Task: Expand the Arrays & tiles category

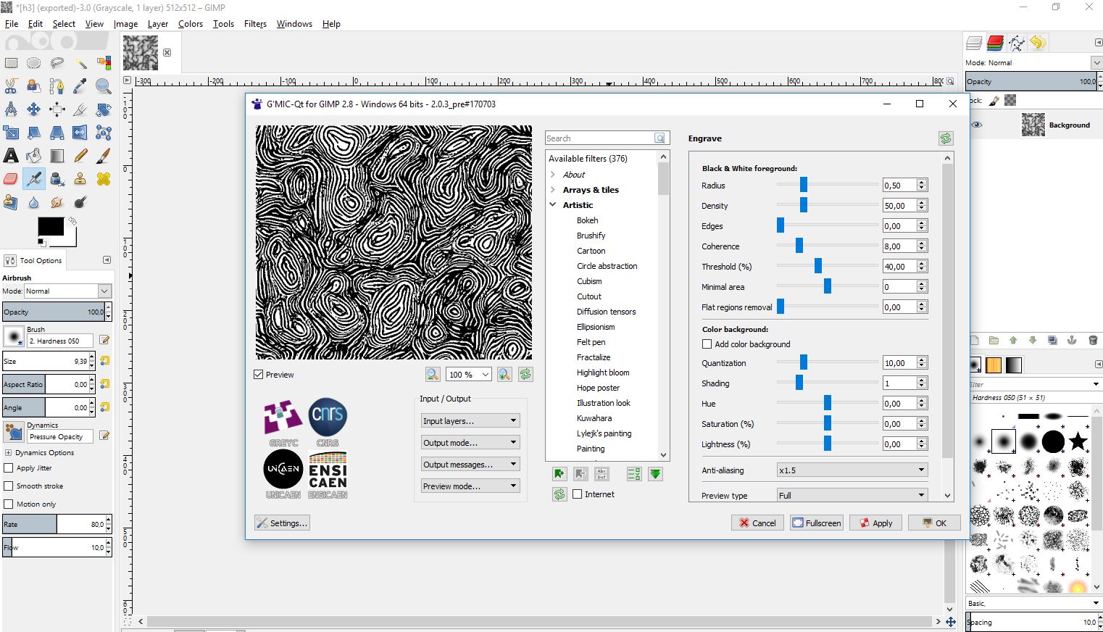Action: click(x=553, y=190)
